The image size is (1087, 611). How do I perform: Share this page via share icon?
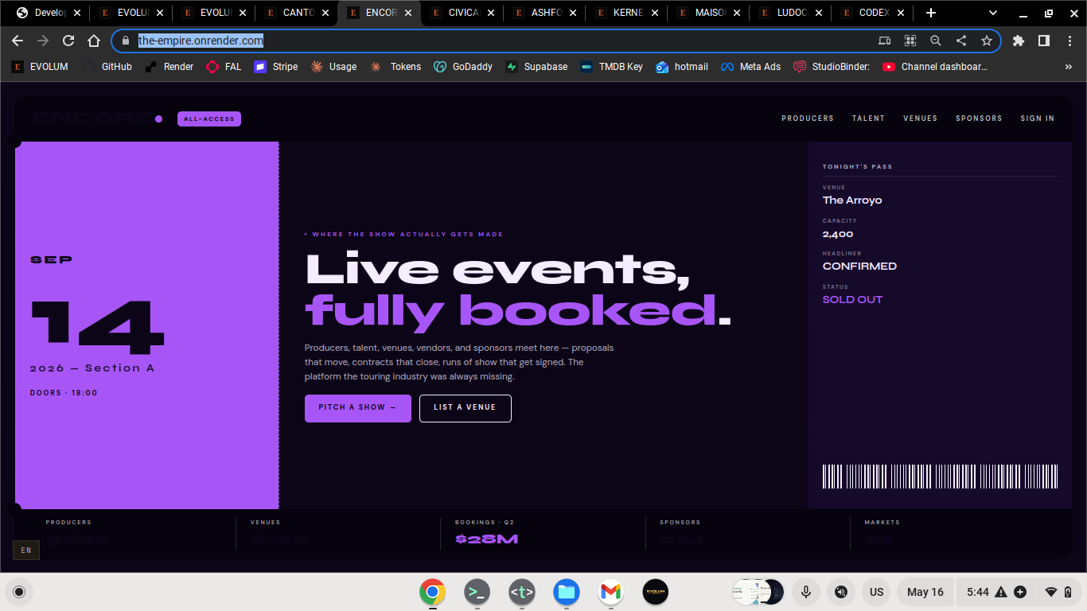(961, 41)
